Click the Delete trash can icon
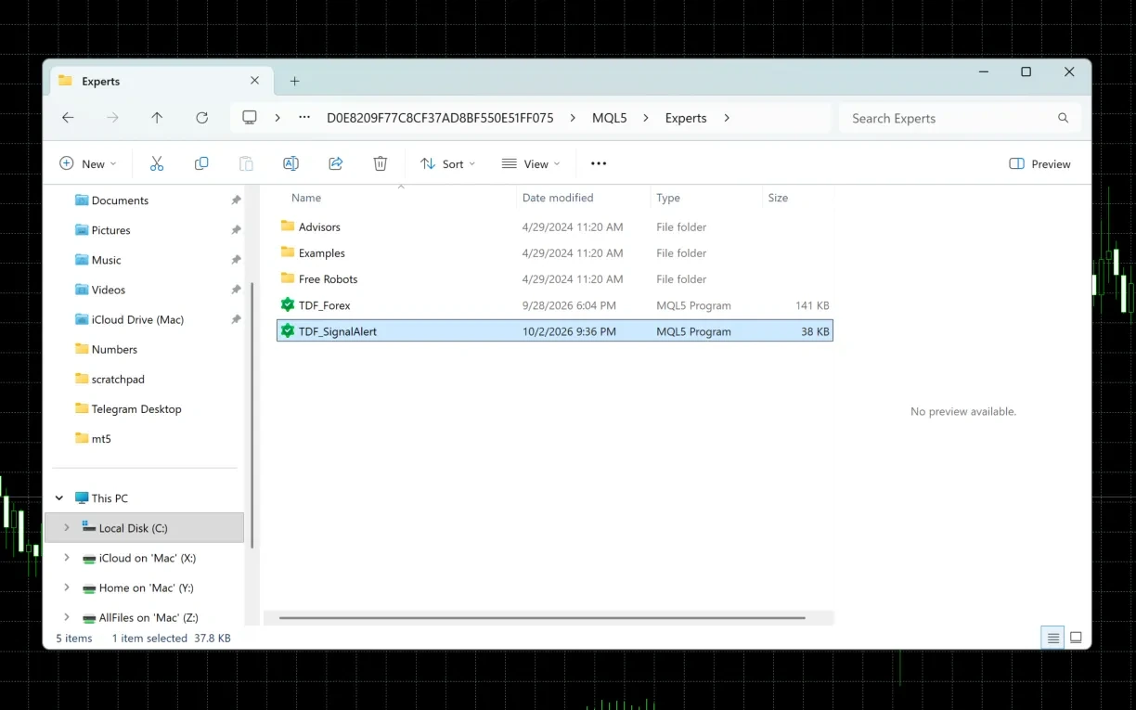The height and width of the screenshot is (710, 1136). [x=381, y=163]
